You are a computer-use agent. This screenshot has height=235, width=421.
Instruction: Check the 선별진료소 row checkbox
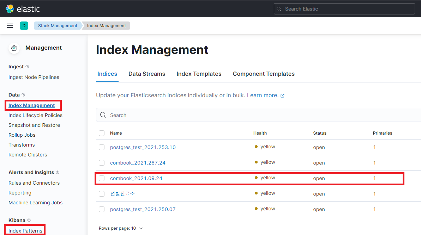pyautogui.click(x=102, y=194)
